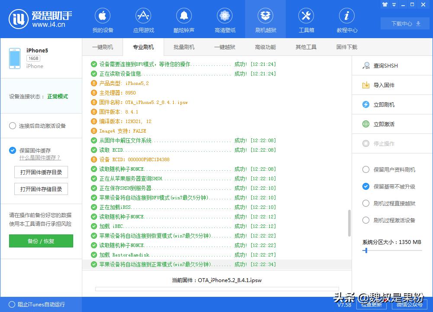Image resolution: width=433 pixels, height=312 pixels.
Task: Switch to the 批量刷机 tab
Action: point(184,47)
